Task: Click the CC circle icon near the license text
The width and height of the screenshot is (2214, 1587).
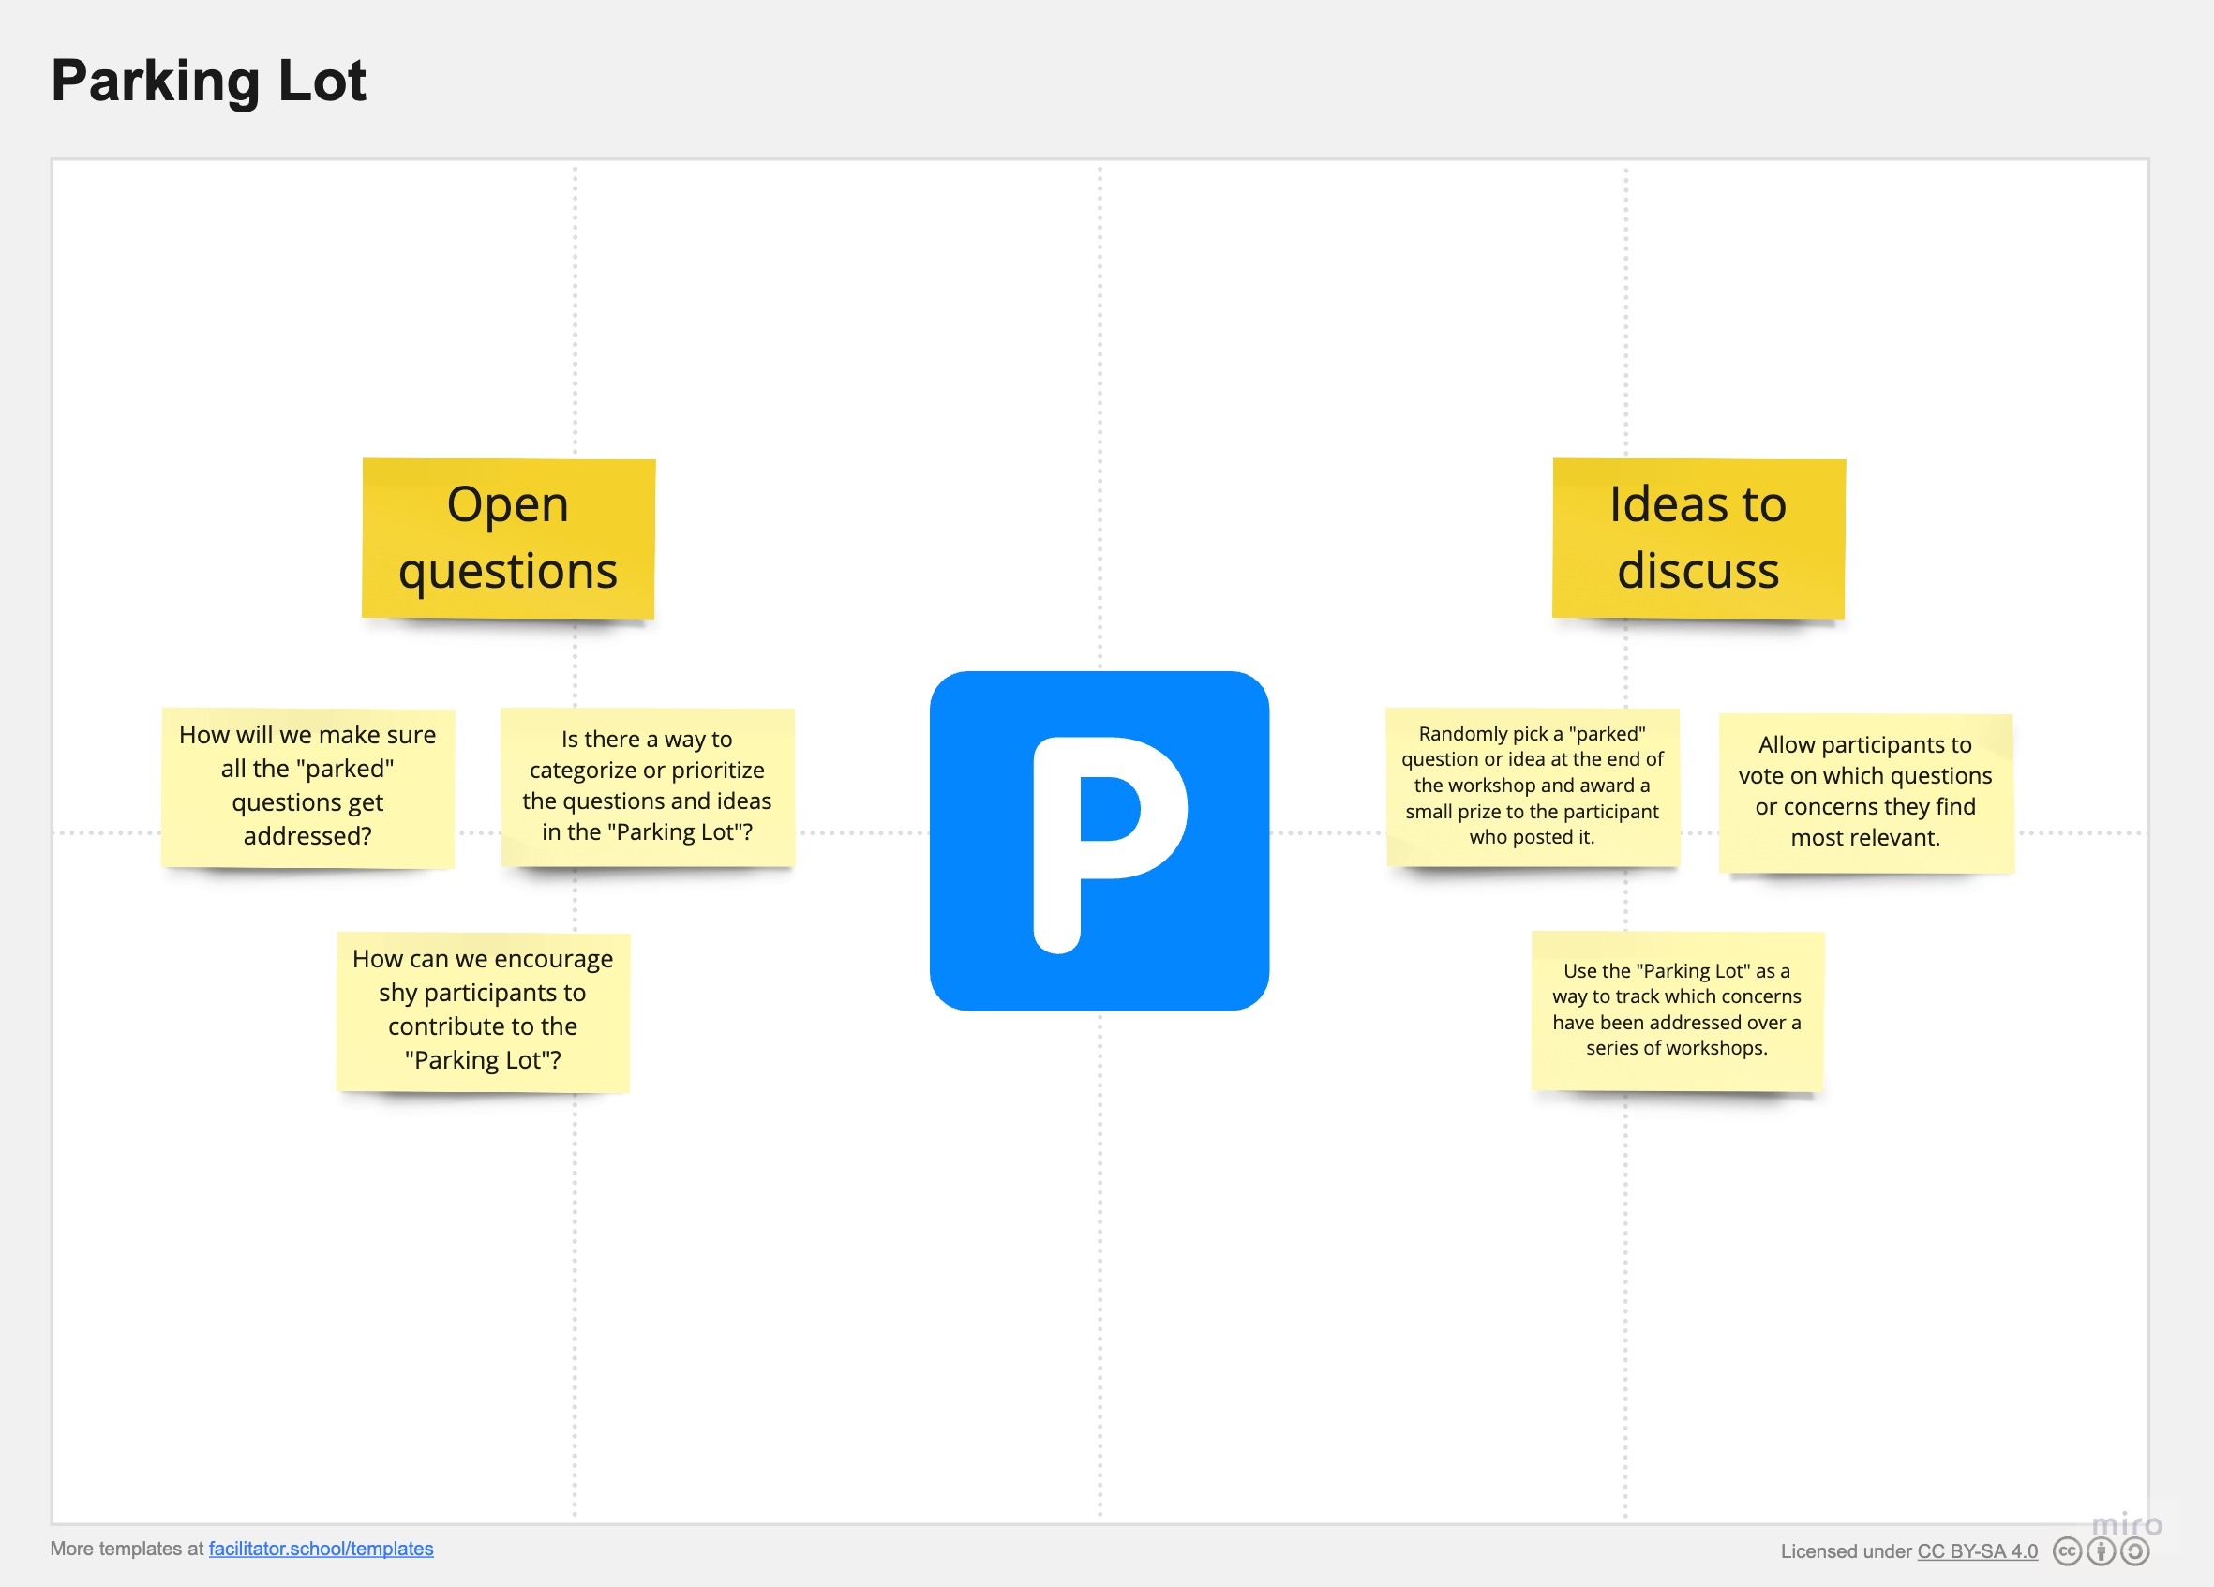Action: click(x=2069, y=1552)
